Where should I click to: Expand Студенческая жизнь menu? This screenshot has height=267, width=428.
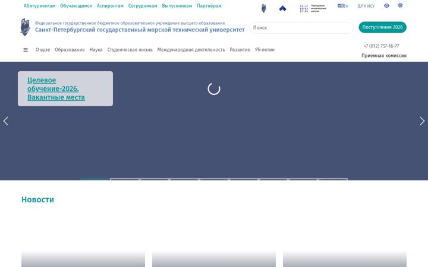(x=130, y=50)
